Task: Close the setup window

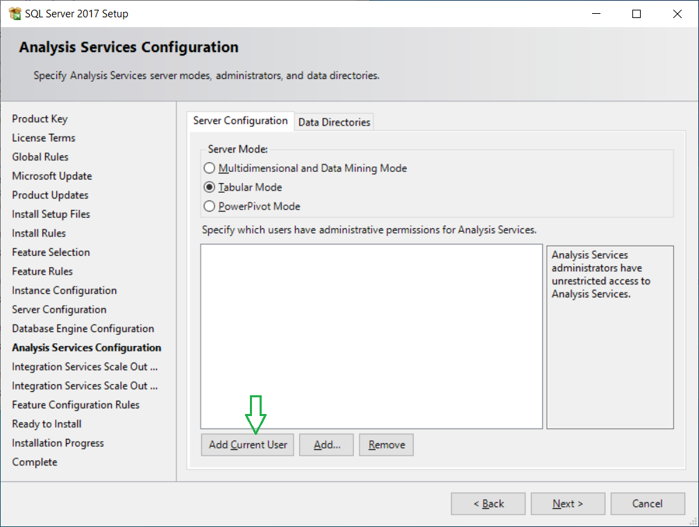Action: [x=677, y=14]
